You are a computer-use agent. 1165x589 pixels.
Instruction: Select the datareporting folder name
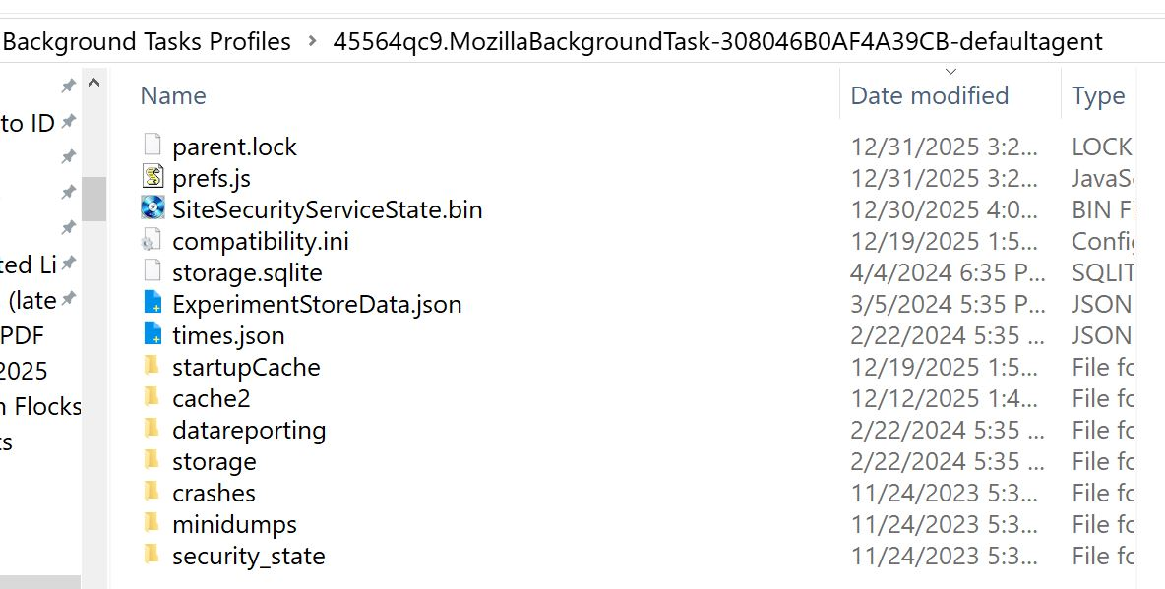(249, 430)
